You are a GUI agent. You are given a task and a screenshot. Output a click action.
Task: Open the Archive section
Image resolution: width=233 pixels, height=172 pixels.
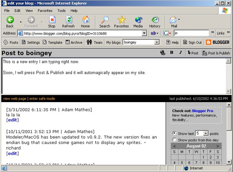74,42
